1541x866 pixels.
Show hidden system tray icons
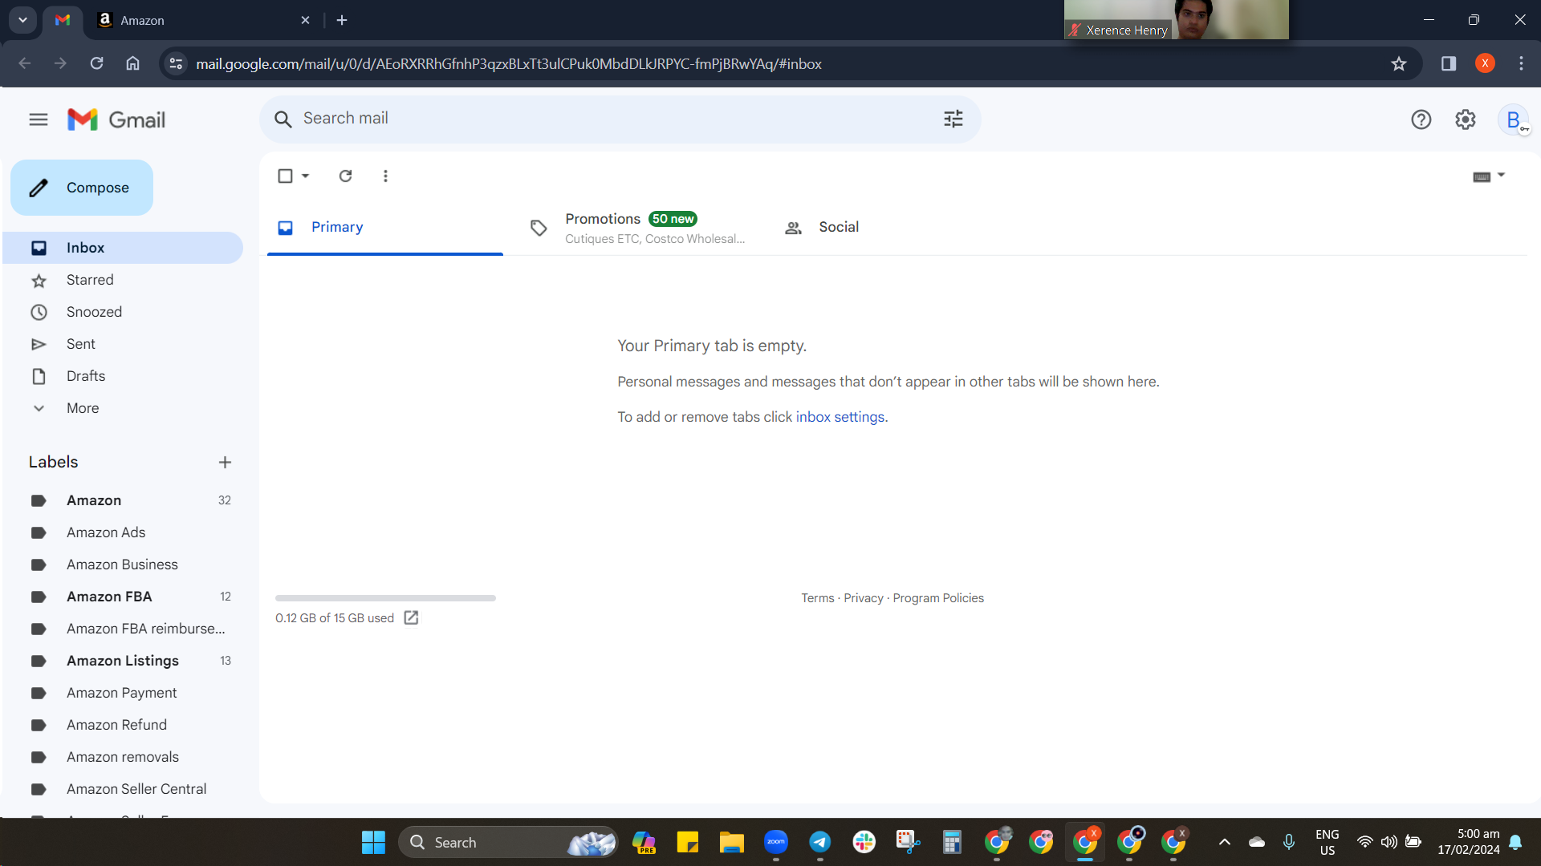click(1225, 842)
